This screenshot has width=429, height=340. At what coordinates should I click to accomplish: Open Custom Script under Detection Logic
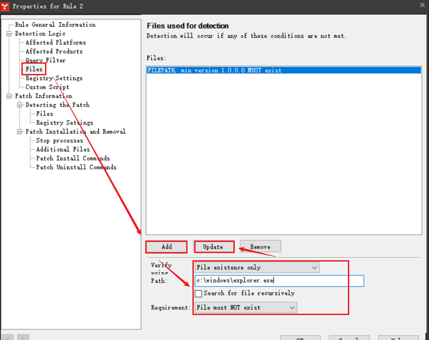point(47,87)
